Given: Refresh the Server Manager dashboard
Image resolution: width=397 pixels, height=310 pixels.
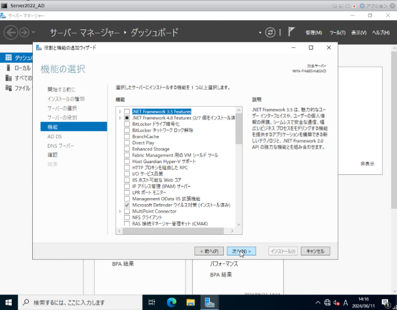Looking at the screenshot, I should [270, 32].
